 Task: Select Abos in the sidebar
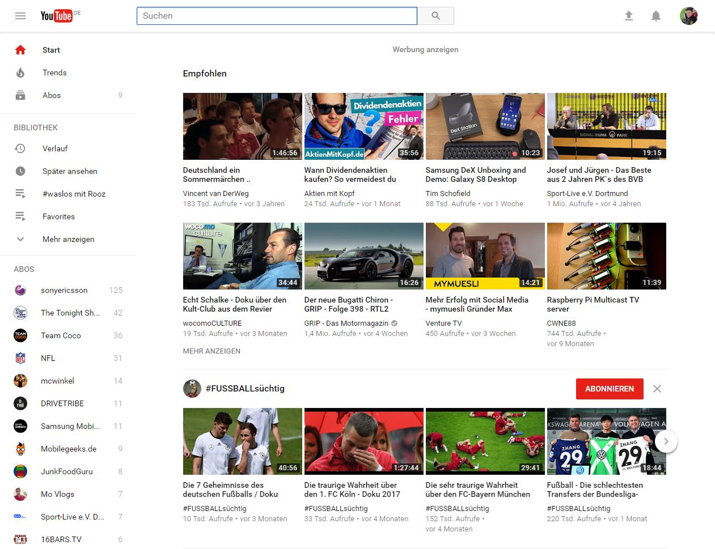click(68, 95)
